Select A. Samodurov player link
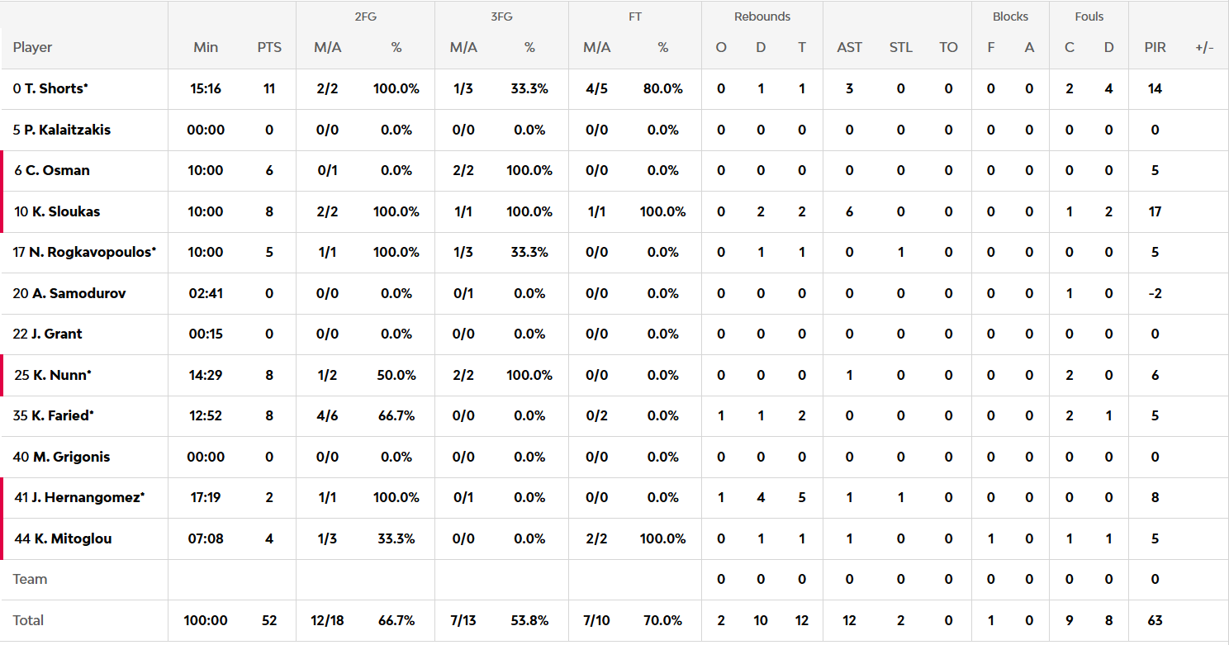1229x645 pixels. [78, 293]
